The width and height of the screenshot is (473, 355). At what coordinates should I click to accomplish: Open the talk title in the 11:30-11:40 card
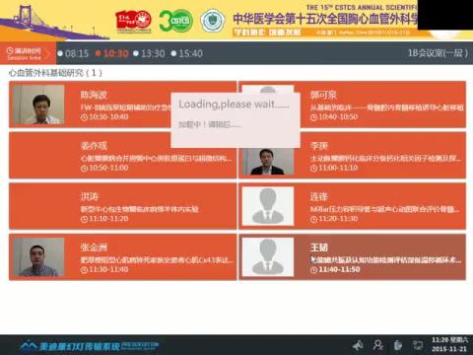coord(157,260)
